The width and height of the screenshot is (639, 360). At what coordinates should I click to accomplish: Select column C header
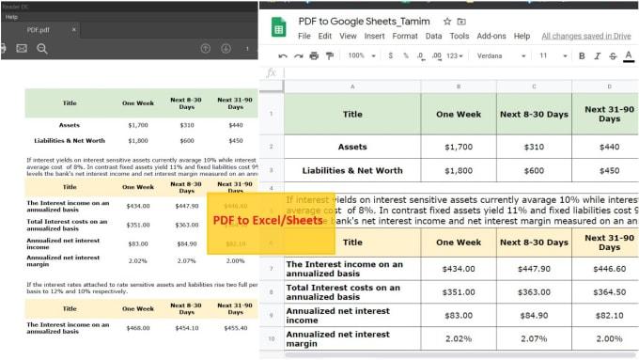pyautogui.click(x=534, y=86)
